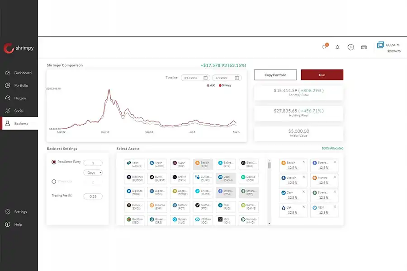Screen dimensions: 407x271
Task: Select the Factom (FCT) asset
Action: (x=180, y=207)
